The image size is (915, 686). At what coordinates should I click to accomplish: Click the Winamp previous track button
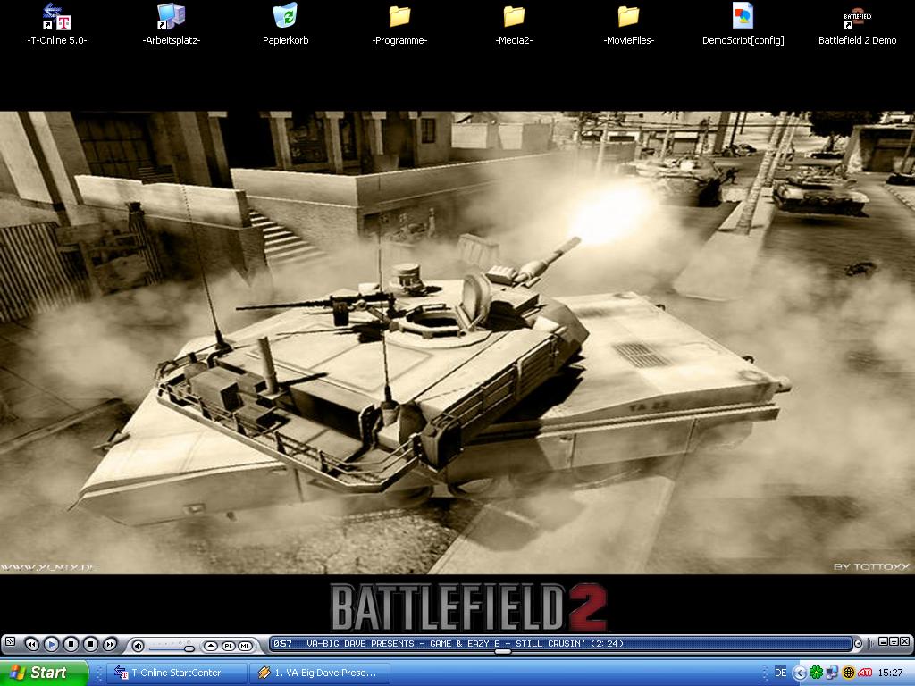[32, 644]
